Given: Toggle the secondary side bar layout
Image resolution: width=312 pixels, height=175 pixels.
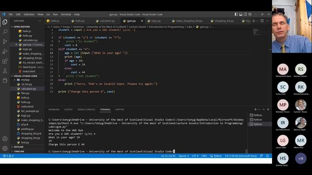Looking at the screenshot, I should tap(245, 14).
